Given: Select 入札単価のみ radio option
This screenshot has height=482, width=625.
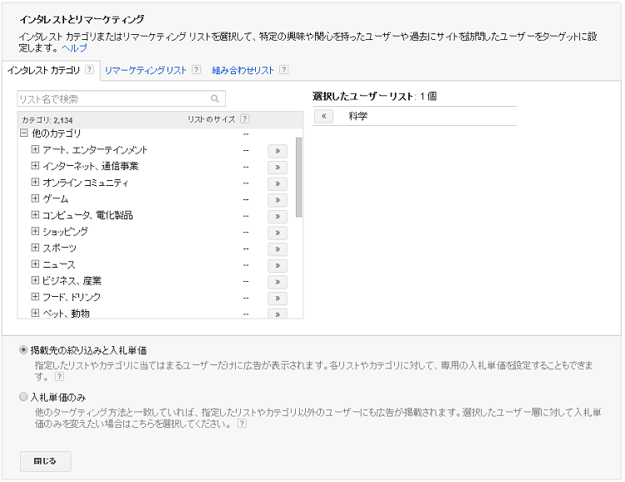Looking at the screenshot, I should coord(23,397).
